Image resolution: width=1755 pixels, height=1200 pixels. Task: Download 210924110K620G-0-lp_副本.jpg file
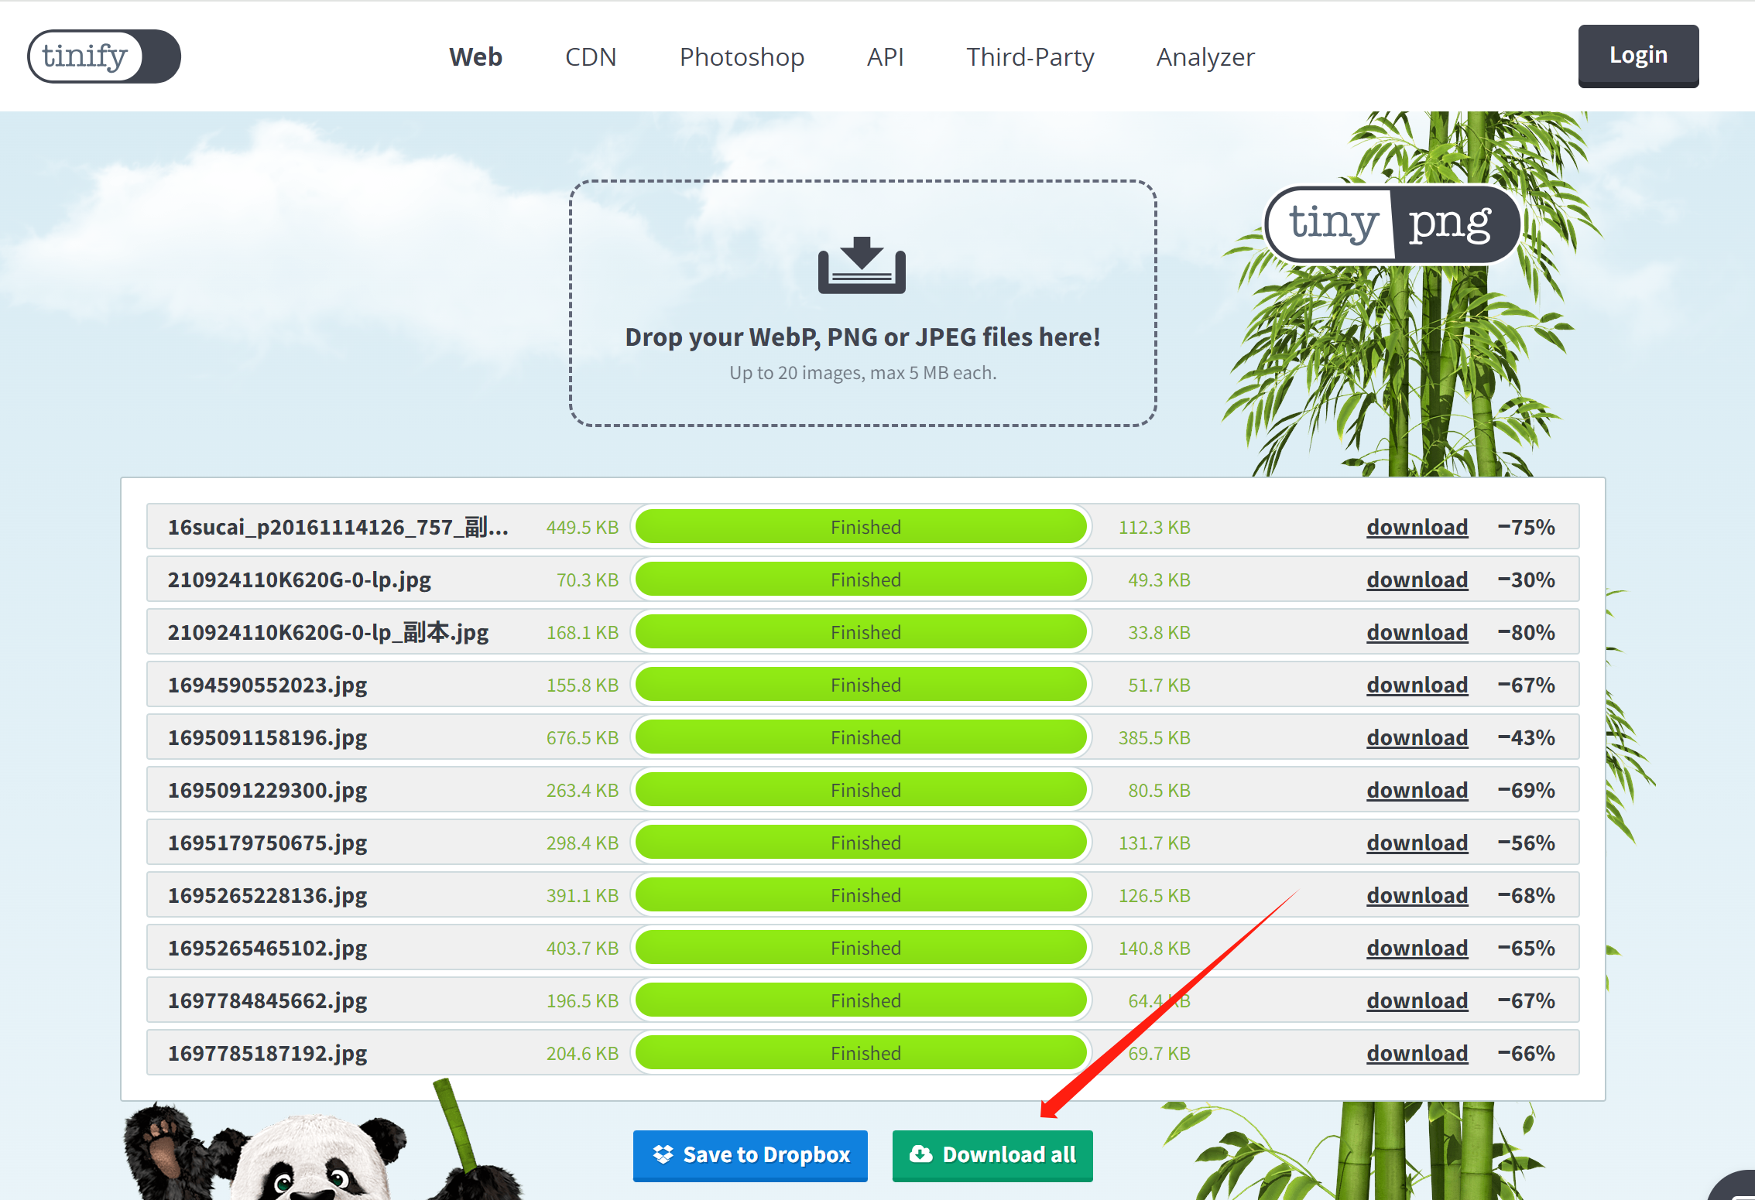click(x=1417, y=632)
